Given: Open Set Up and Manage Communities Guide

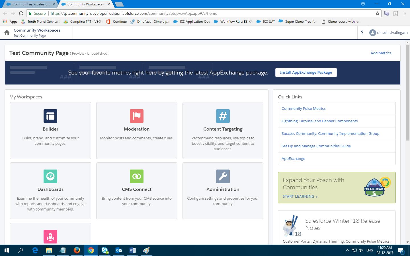Looking at the screenshot, I should pyautogui.click(x=316, y=146).
